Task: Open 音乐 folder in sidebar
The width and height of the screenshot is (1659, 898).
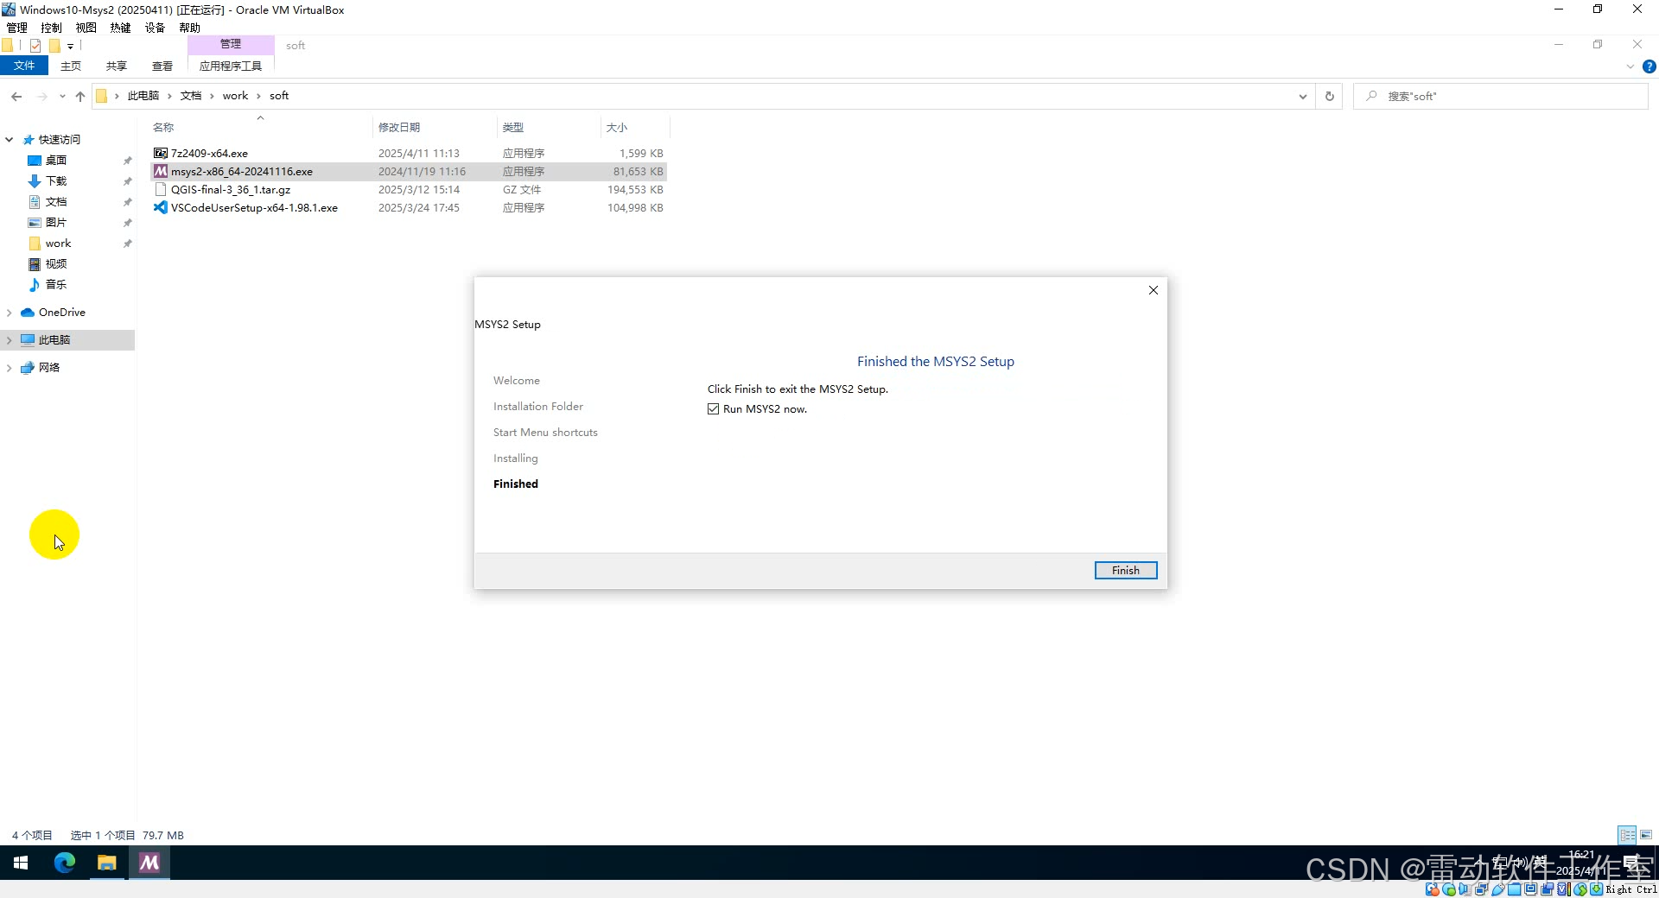Action: 56,285
